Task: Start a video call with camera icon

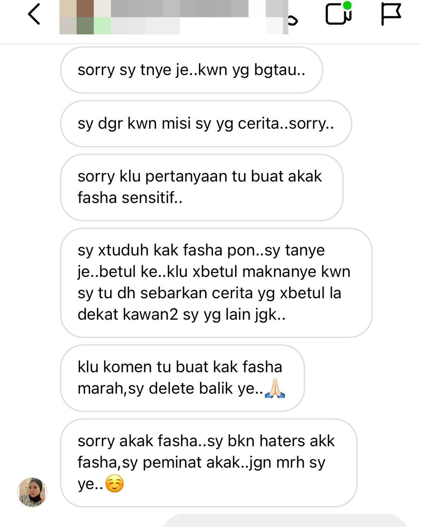Action: (338, 14)
